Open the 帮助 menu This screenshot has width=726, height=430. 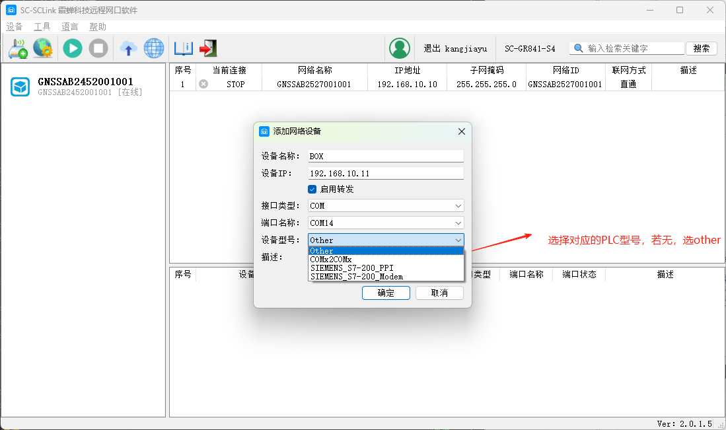click(x=98, y=27)
